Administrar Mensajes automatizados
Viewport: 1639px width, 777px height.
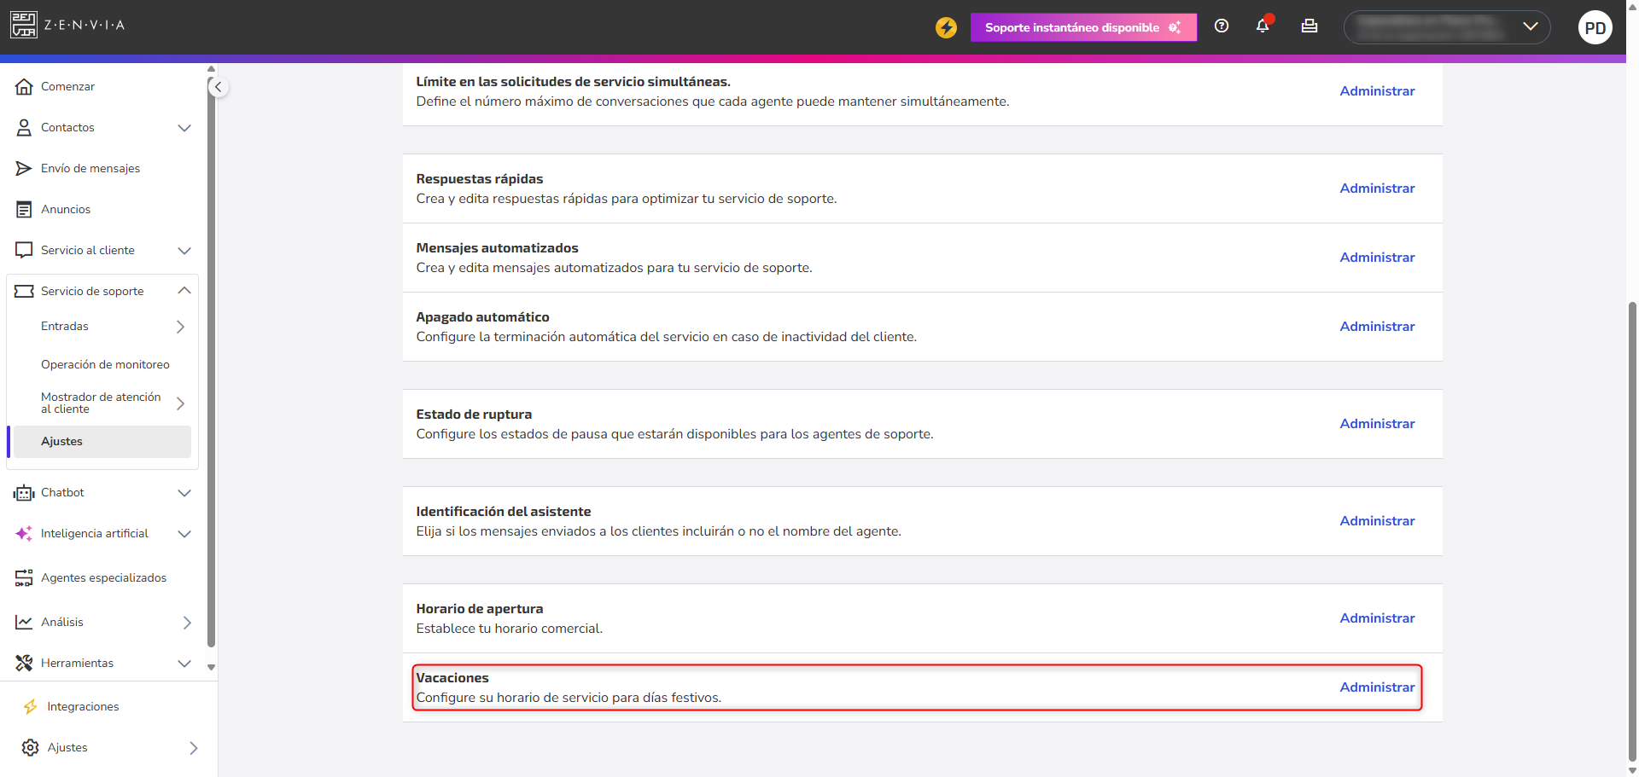1377,258
